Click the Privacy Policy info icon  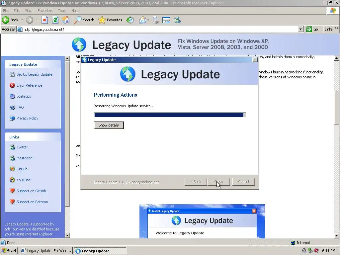click(x=12, y=118)
